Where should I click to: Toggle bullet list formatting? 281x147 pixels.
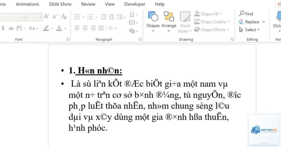[x=77, y=17]
